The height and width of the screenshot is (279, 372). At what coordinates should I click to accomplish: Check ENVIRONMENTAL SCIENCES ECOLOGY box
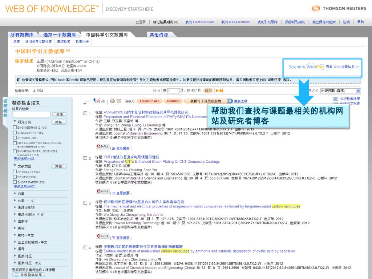pos(15,151)
